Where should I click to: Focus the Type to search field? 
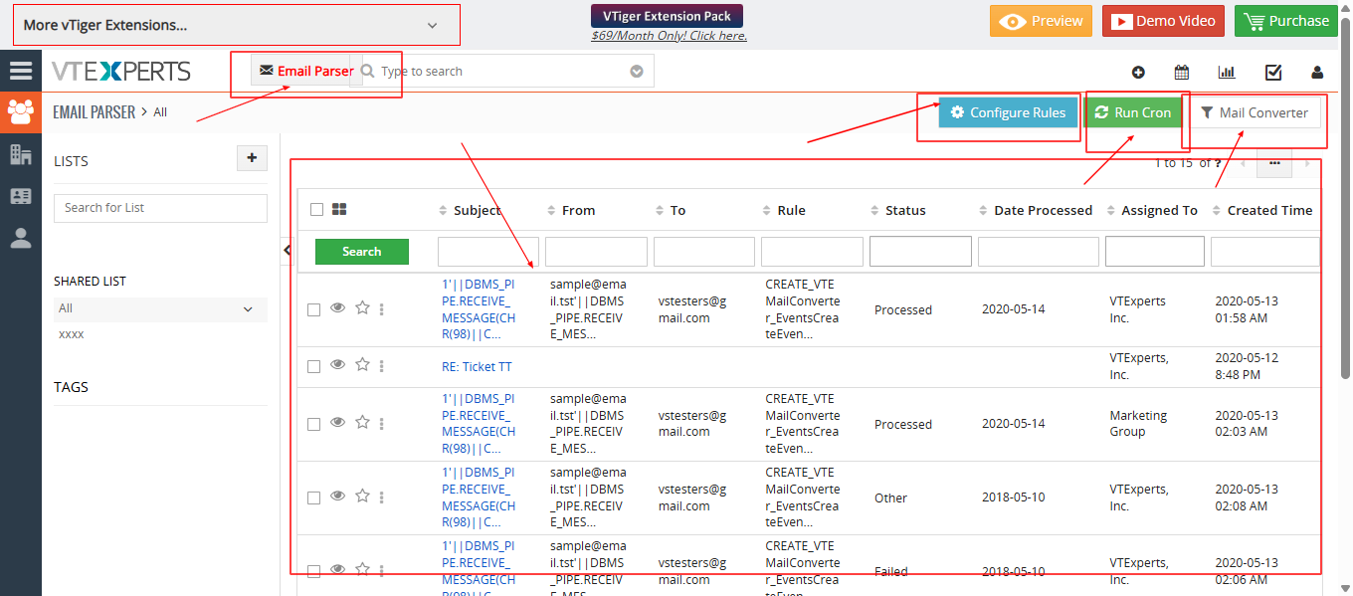(x=507, y=72)
